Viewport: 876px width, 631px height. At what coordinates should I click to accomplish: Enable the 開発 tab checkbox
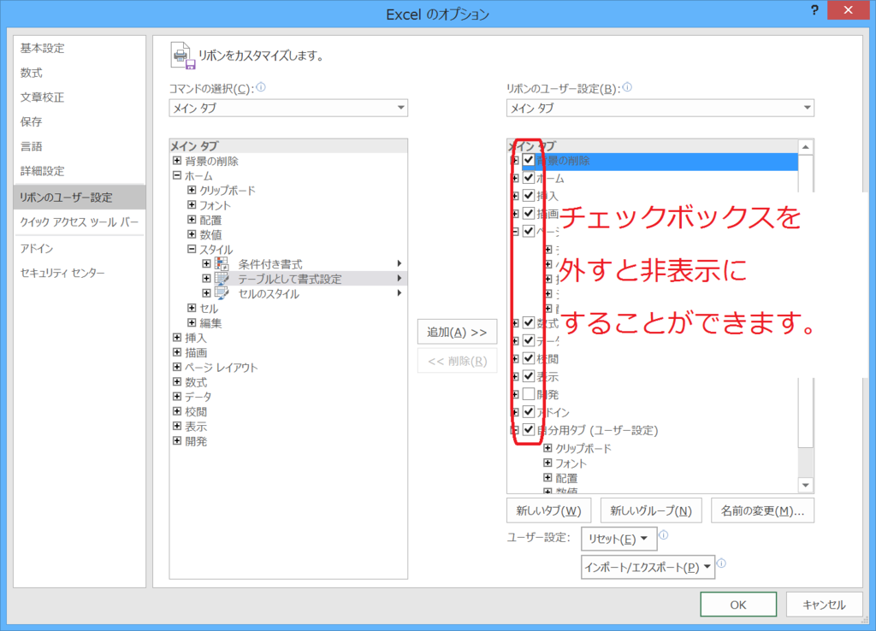[x=529, y=394]
